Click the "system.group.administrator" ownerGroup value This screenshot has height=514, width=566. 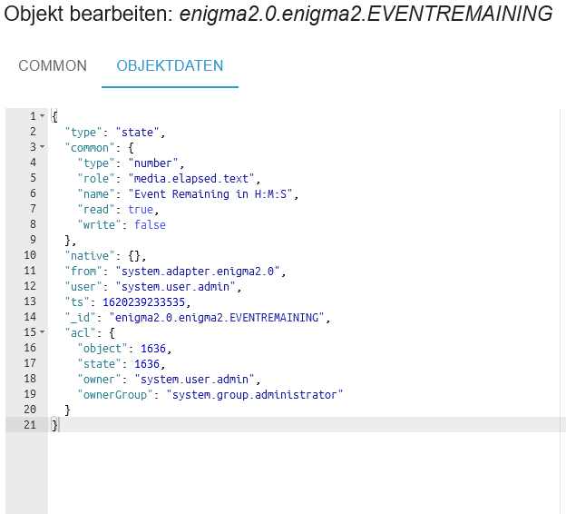255,395
